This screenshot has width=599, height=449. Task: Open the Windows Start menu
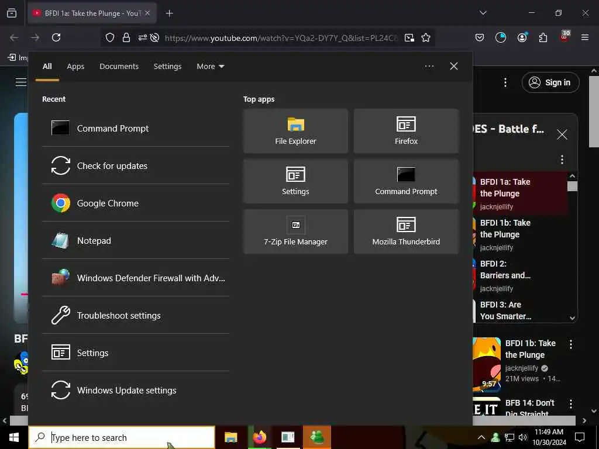coord(14,437)
